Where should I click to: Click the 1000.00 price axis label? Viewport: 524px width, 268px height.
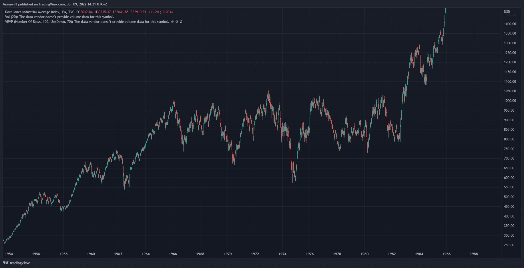pyautogui.click(x=510, y=101)
